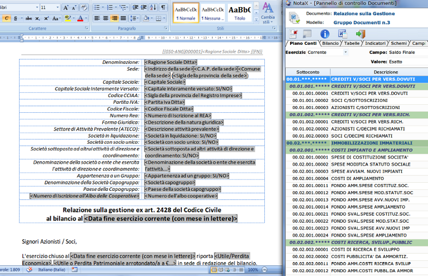Click the show paragraph marks icon
The width and height of the screenshot is (428, 276).
(x=163, y=8)
